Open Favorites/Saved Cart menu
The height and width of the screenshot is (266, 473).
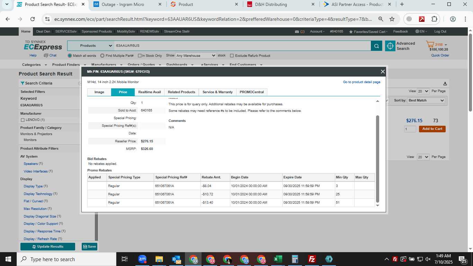369,32
